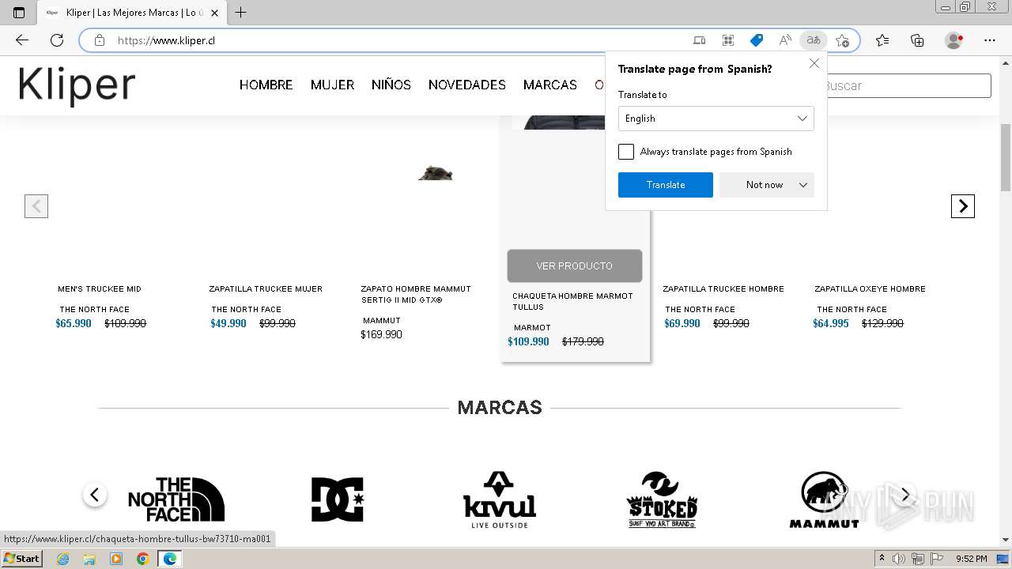Open Internet Explorer from taskbar
This screenshot has height=569, width=1012.
pyautogui.click(x=62, y=559)
